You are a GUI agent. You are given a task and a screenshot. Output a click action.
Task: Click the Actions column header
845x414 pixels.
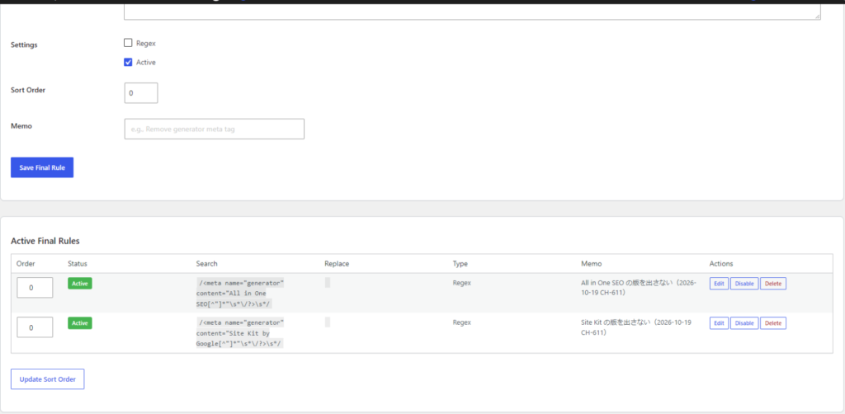(721, 264)
